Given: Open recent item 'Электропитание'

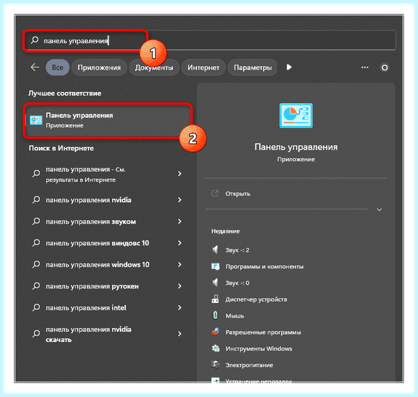Looking at the screenshot, I should [x=249, y=365].
